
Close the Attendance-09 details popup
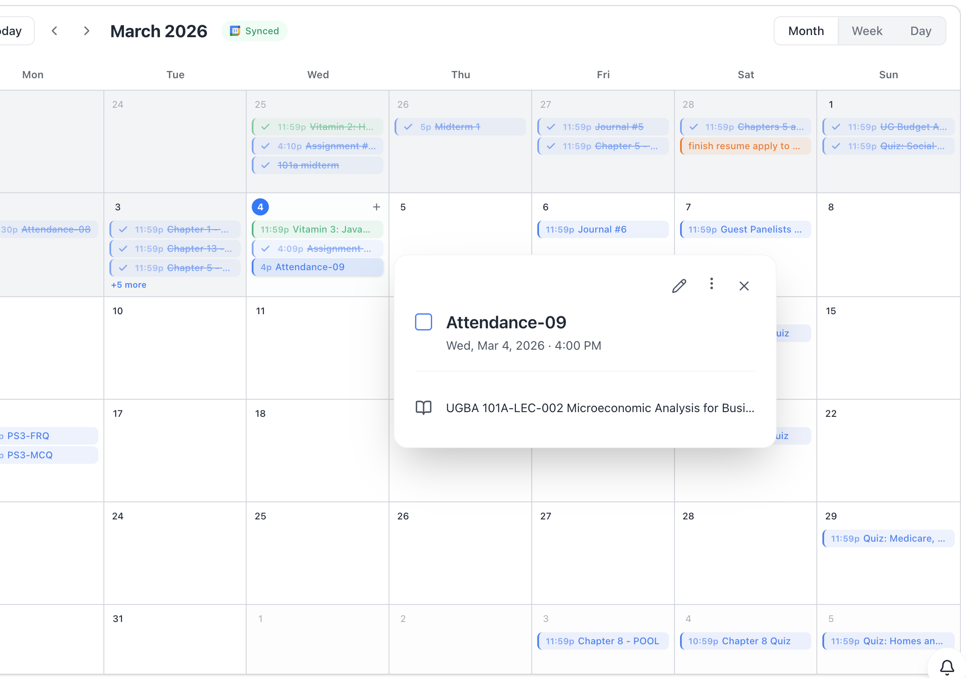point(744,286)
